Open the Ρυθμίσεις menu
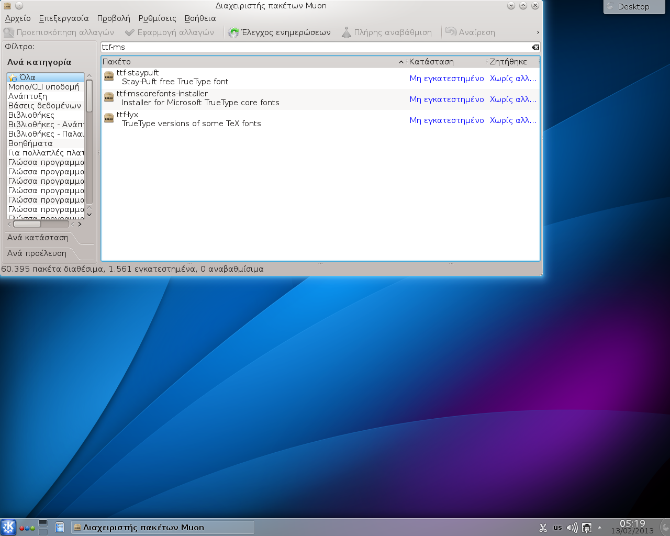Viewport: 670px width, 536px height. tap(157, 18)
